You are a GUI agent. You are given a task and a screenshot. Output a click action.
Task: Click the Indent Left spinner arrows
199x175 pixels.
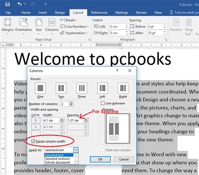coord(127,26)
